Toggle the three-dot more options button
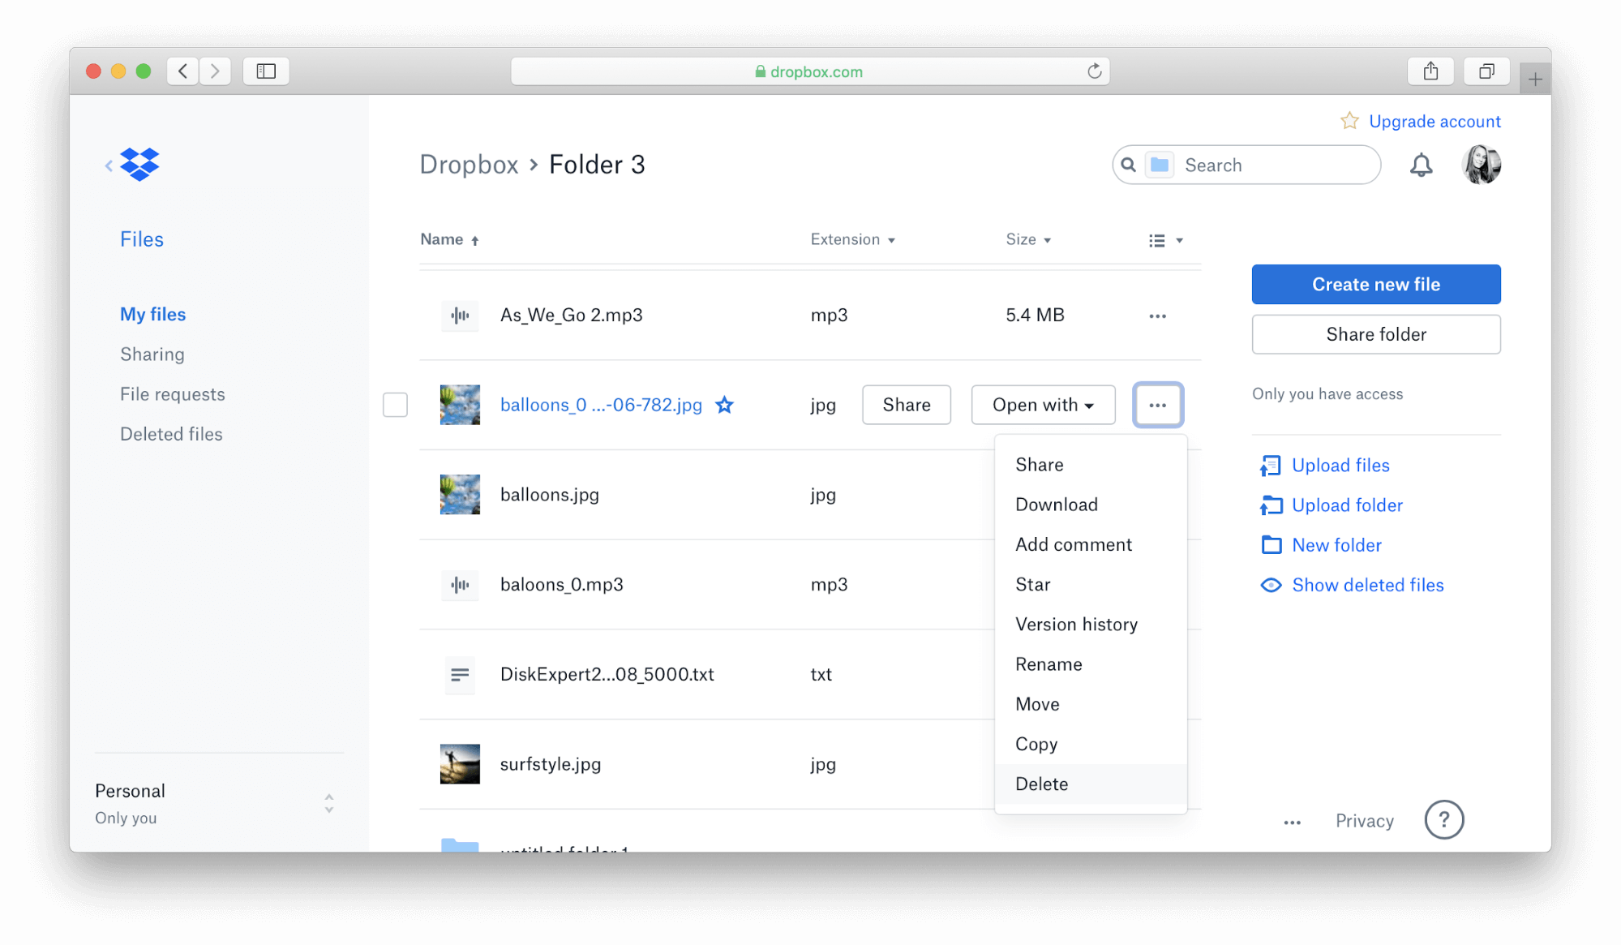The image size is (1621, 945). point(1158,405)
